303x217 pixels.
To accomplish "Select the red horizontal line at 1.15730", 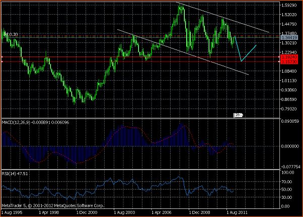I will 140,62.
